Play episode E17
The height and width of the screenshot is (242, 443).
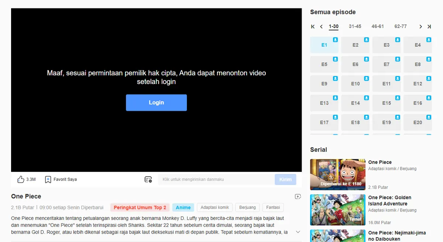[x=324, y=122]
